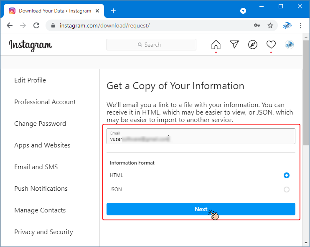Open Apps and Websites settings
The height and width of the screenshot is (247, 310).
[42, 145]
